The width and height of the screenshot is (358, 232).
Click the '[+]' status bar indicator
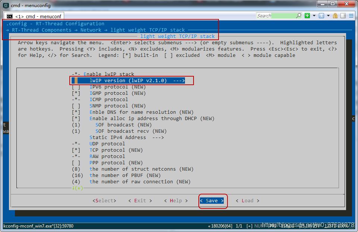tap(249, 226)
